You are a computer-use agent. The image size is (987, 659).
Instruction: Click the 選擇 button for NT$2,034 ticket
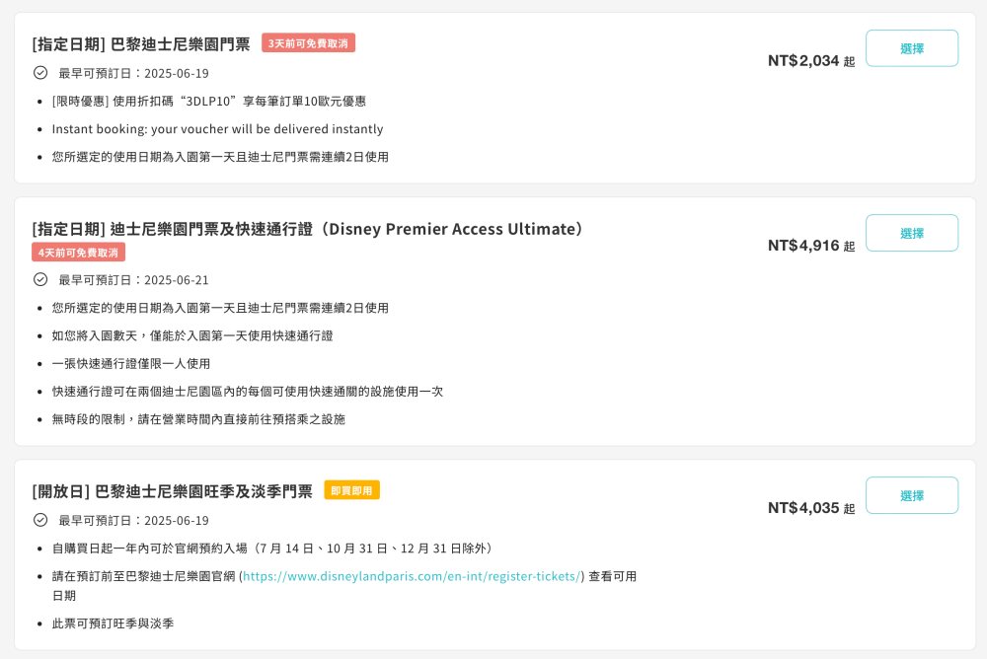[x=911, y=48]
